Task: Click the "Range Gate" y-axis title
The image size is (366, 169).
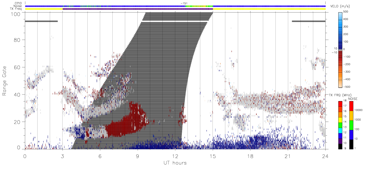Action: [5, 81]
